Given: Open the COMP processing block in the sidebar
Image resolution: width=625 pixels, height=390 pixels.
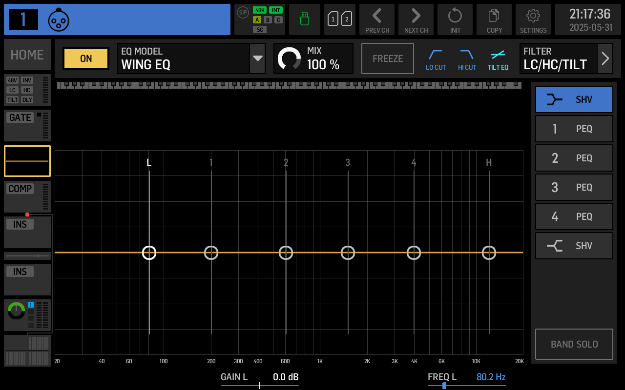Looking at the screenshot, I should (27, 196).
